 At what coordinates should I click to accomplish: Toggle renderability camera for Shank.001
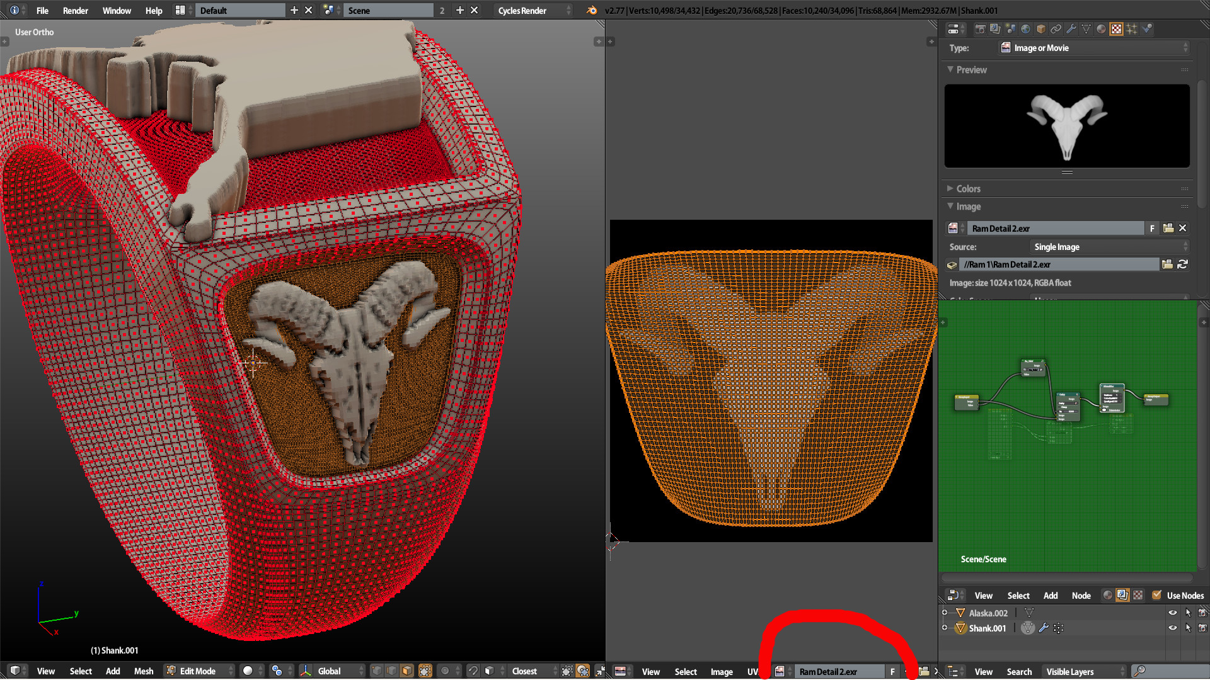[x=1202, y=628]
